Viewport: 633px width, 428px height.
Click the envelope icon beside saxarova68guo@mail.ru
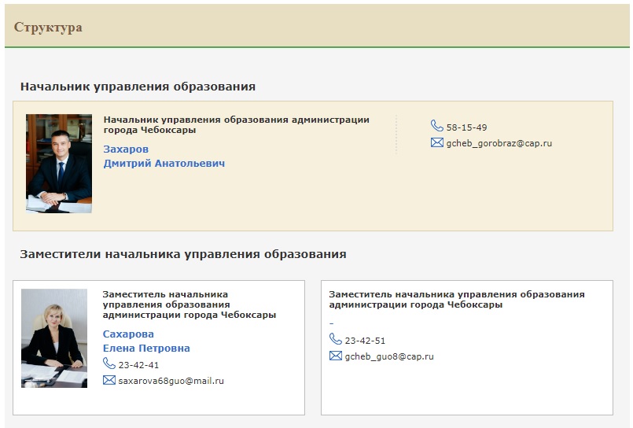(x=109, y=380)
